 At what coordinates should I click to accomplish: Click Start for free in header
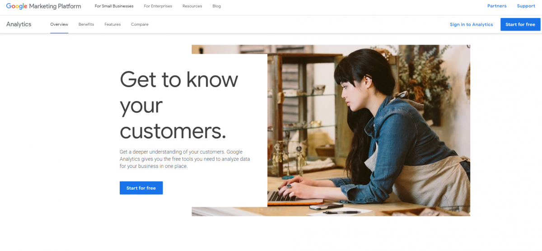(x=520, y=24)
